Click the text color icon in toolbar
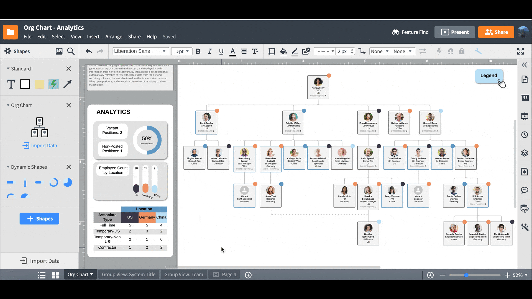 233,51
